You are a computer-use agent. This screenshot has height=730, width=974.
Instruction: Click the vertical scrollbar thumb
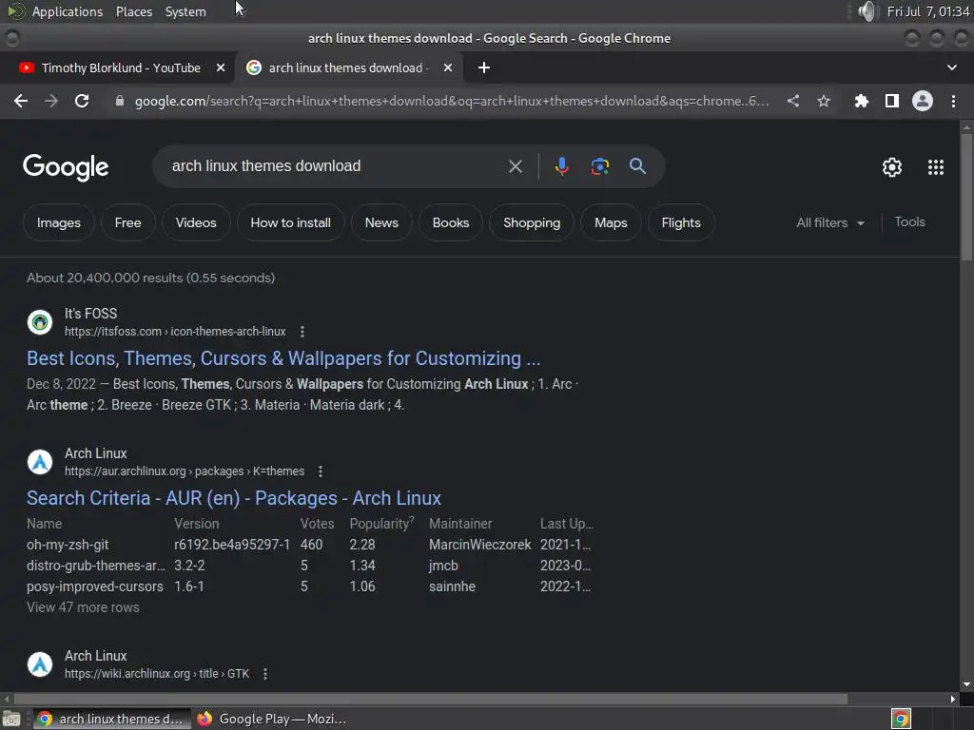point(966,197)
